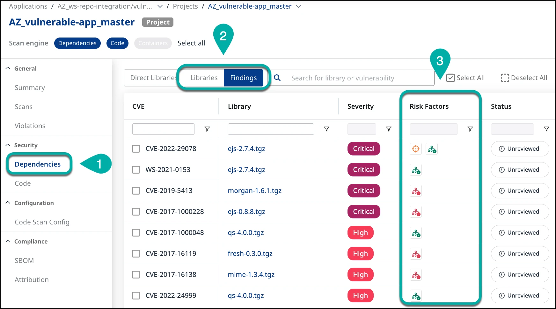Open the filter funnel on the Risk Factors column
This screenshot has height=309, width=556.
[470, 129]
